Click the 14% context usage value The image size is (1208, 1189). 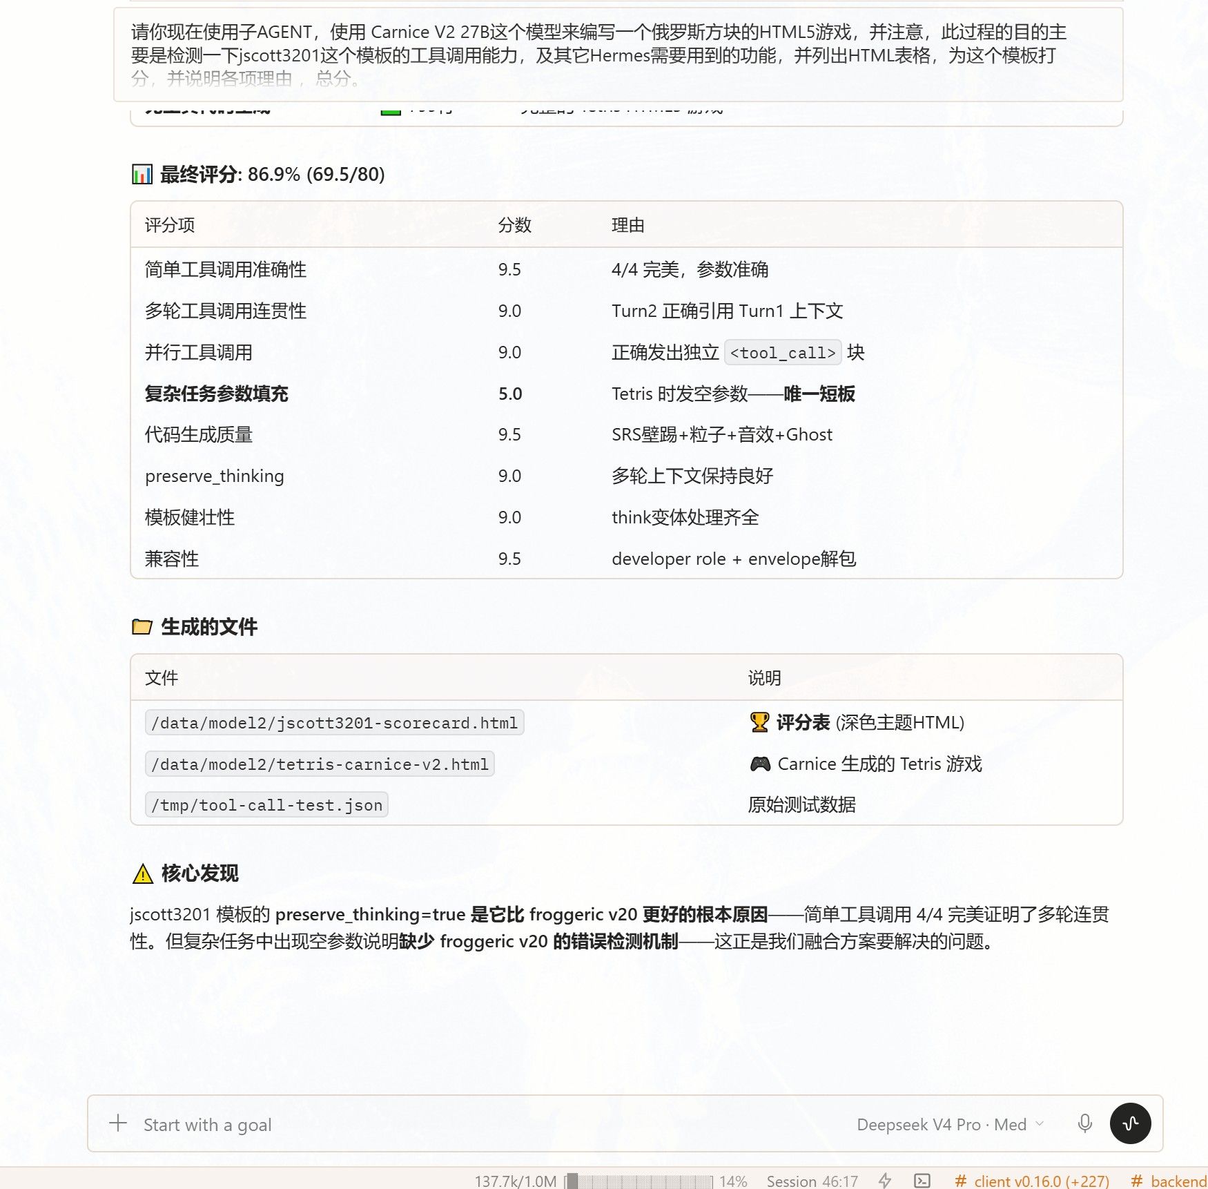(x=733, y=1181)
